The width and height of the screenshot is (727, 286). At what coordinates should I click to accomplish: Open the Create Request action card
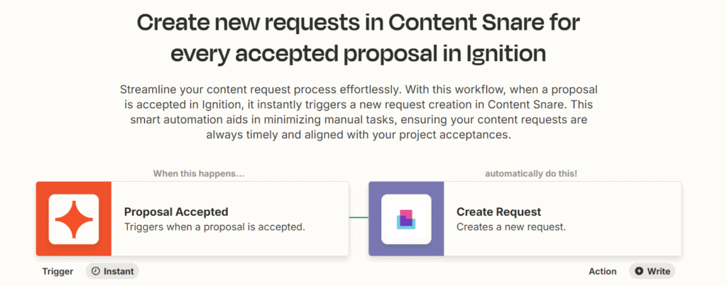click(525, 219)
